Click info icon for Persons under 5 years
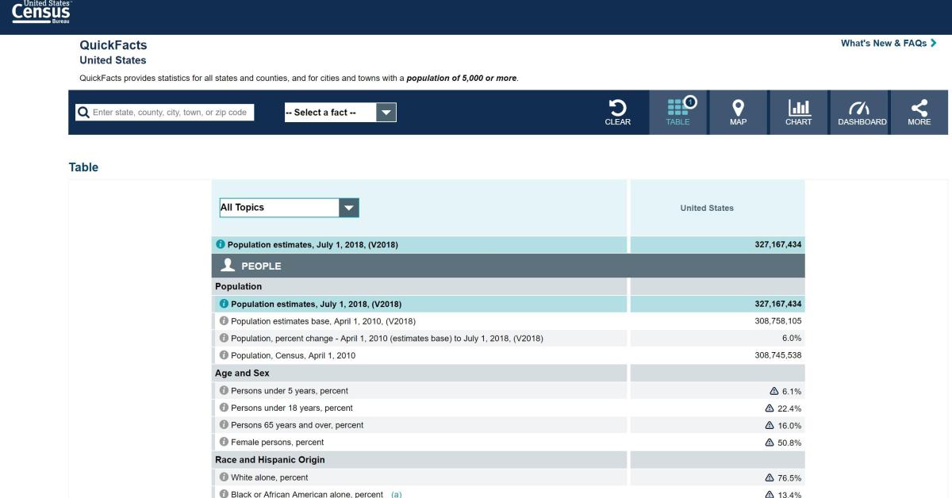 [224, 391]
